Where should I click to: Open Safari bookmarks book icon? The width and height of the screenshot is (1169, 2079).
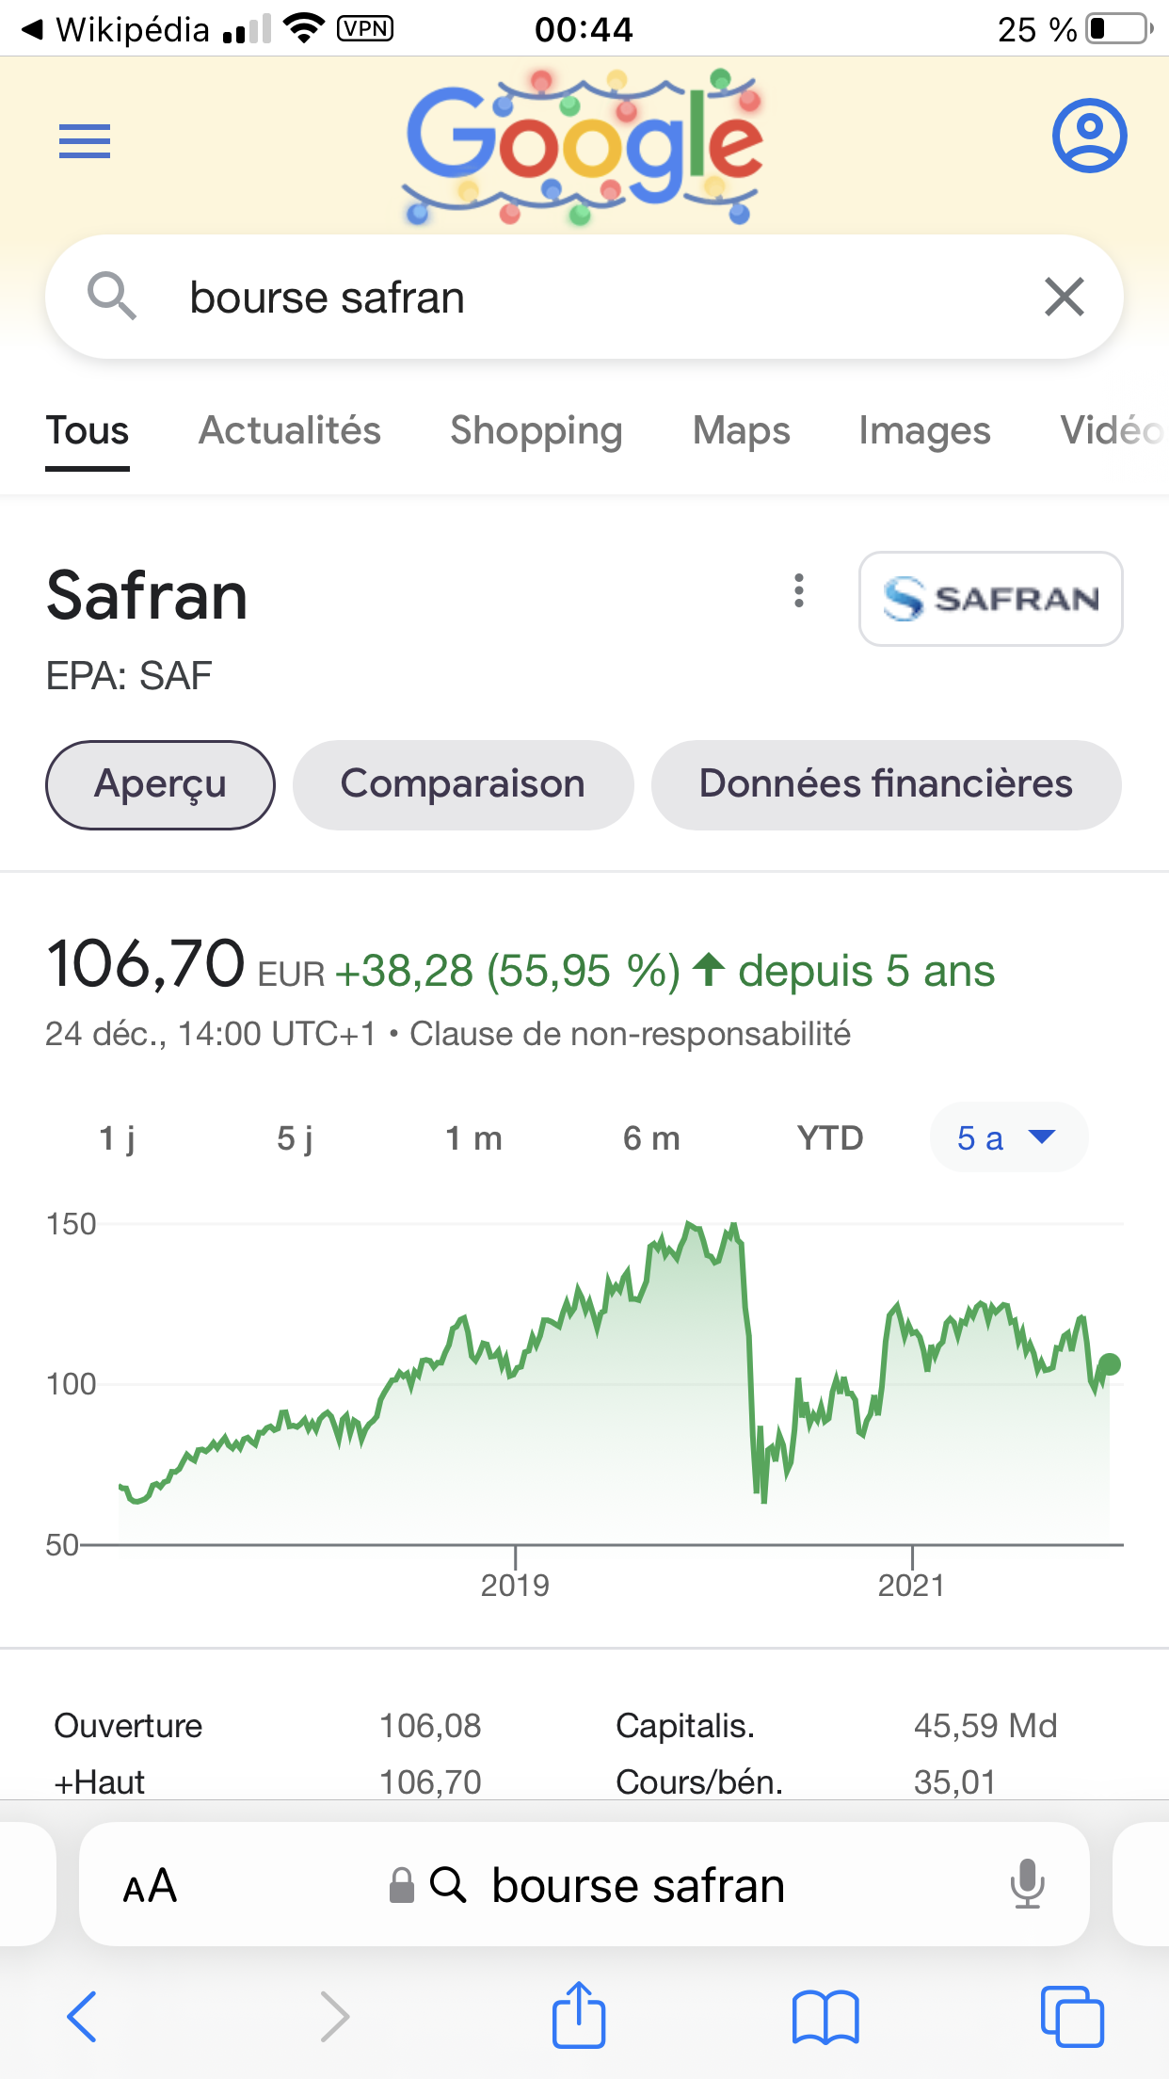point(825,2017)
